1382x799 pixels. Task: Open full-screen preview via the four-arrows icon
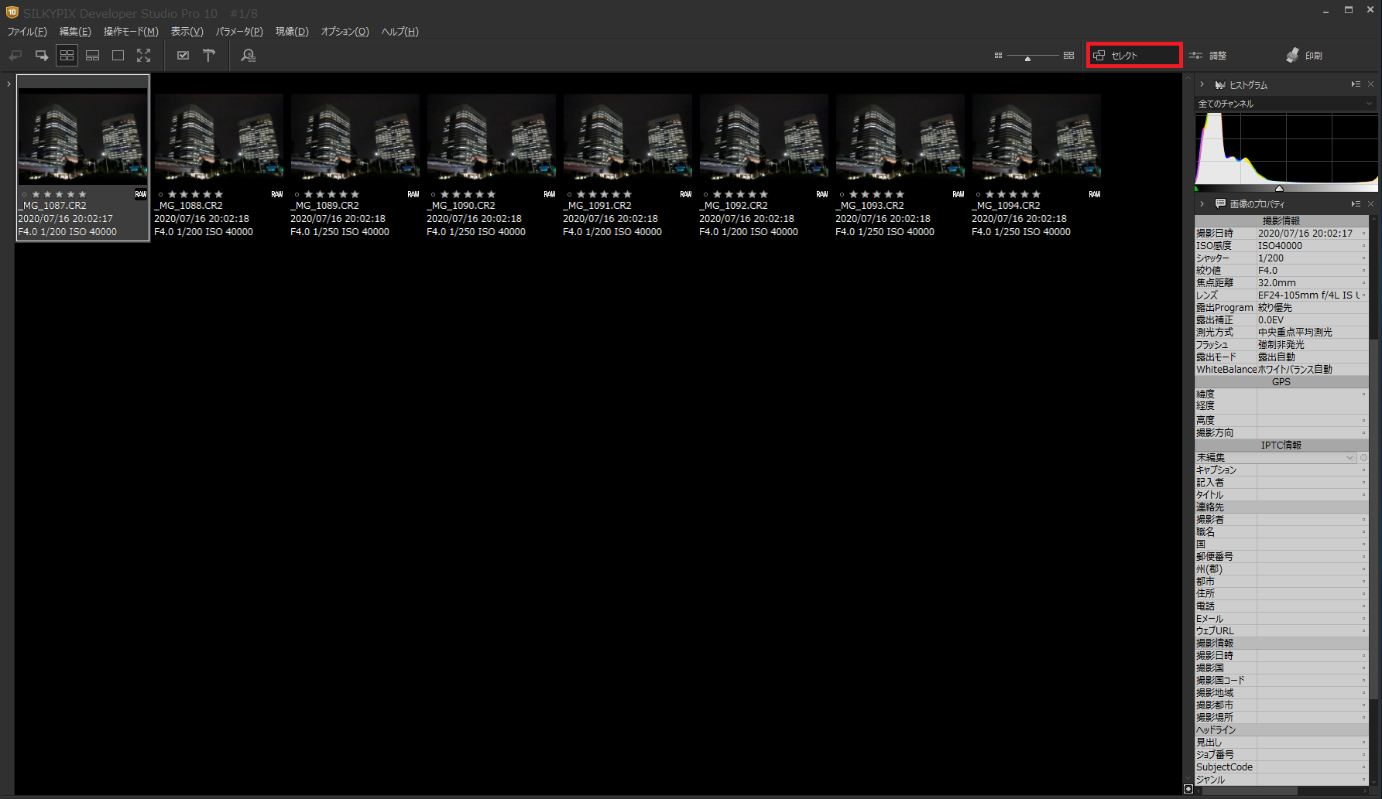coord(144,56)
